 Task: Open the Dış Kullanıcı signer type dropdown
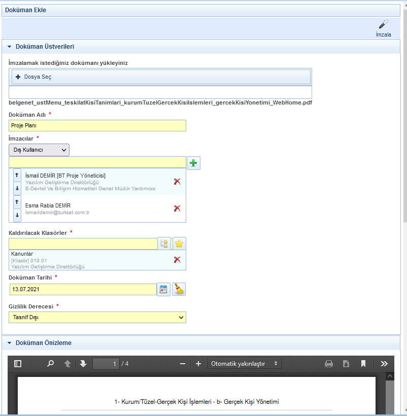click(39, 150)
